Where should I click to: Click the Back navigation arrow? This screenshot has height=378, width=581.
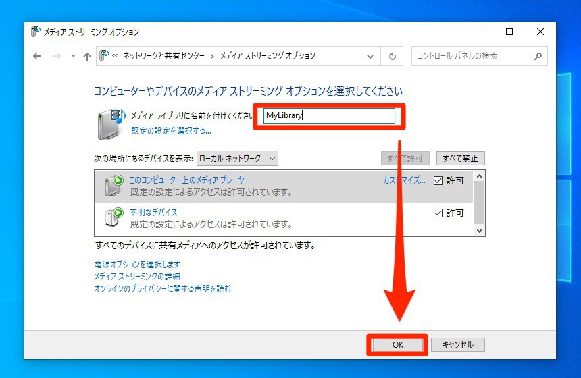pyautogui.click(x=37, y=56)
